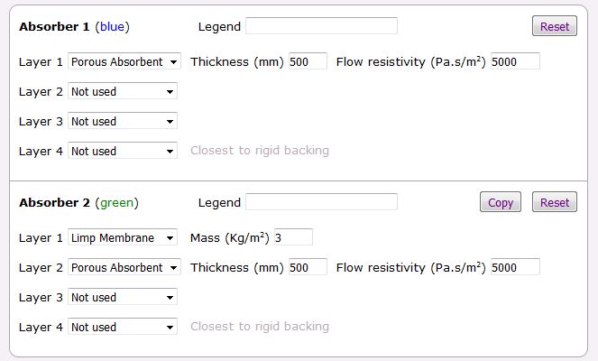Expand Absorber 1 Layer 4 dropdown
The height and width of the screenshot is (361, 598).
(x=123, y=151)
